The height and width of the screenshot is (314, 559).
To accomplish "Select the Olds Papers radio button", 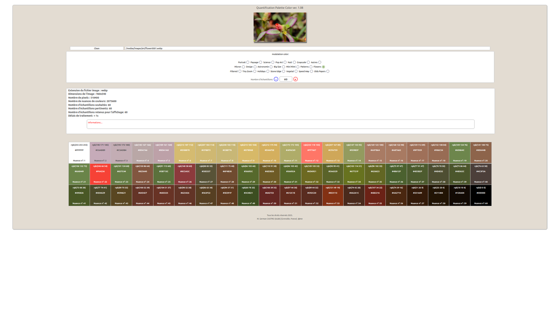I will point(328,71).
